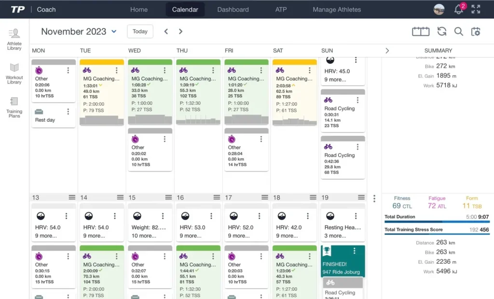Jump to Today using the Today button
This screenshot has width=494, height=299.
[140, 31]
